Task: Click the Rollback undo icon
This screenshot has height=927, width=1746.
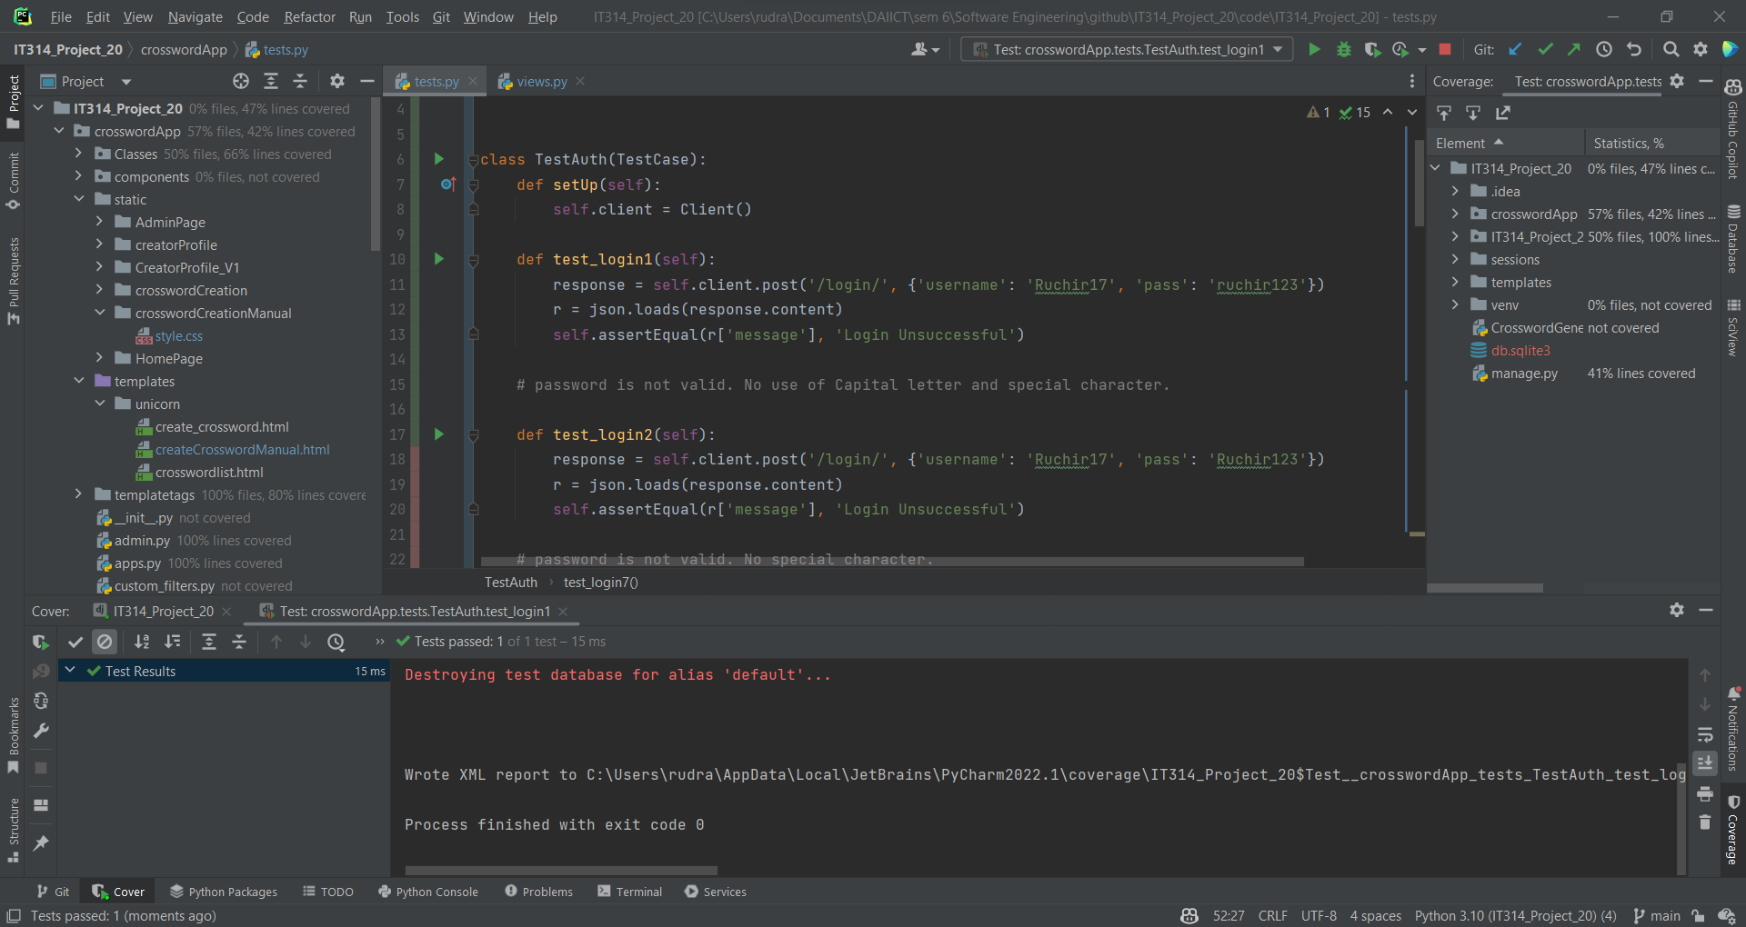Action: click(x=1634, y=50)
